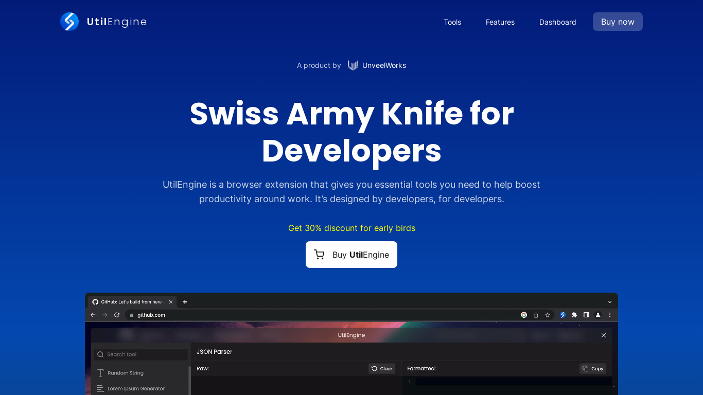Click the back arrow in preview browser
Image resolution: width=703 pixels, height=395 pixels.
pos(93,315)
